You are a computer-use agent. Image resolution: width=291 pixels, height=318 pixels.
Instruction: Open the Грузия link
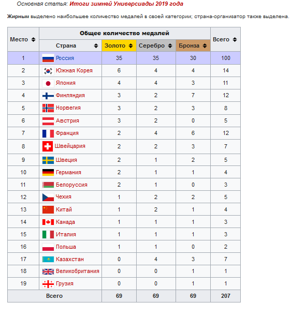(x=65, y=284)
